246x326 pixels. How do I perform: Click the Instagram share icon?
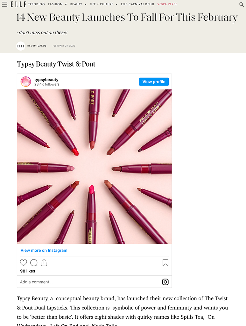point(44,263)
